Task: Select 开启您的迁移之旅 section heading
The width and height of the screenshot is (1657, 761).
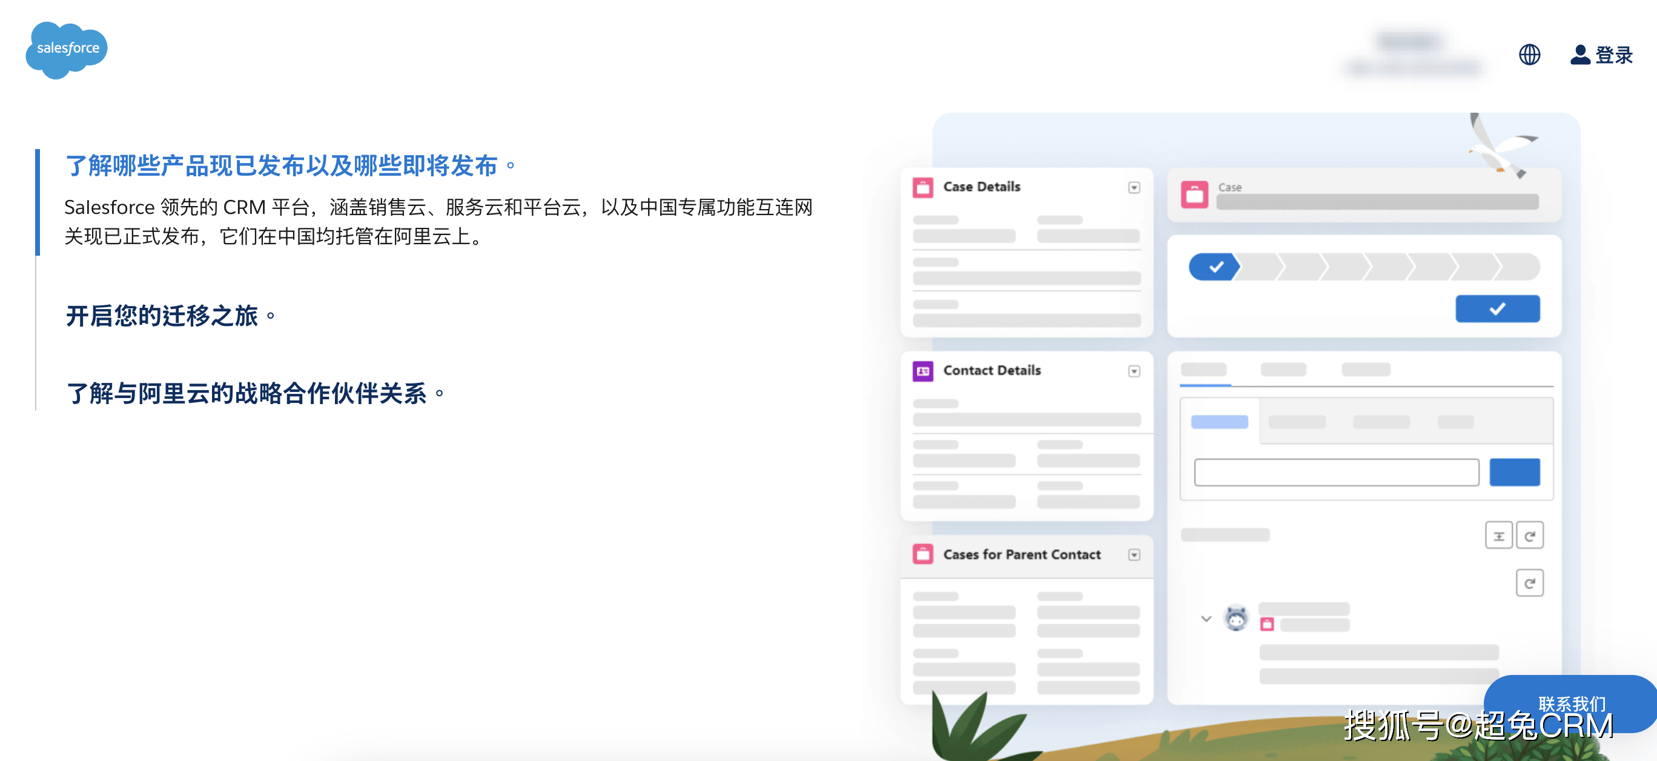Action: point(162,316)
